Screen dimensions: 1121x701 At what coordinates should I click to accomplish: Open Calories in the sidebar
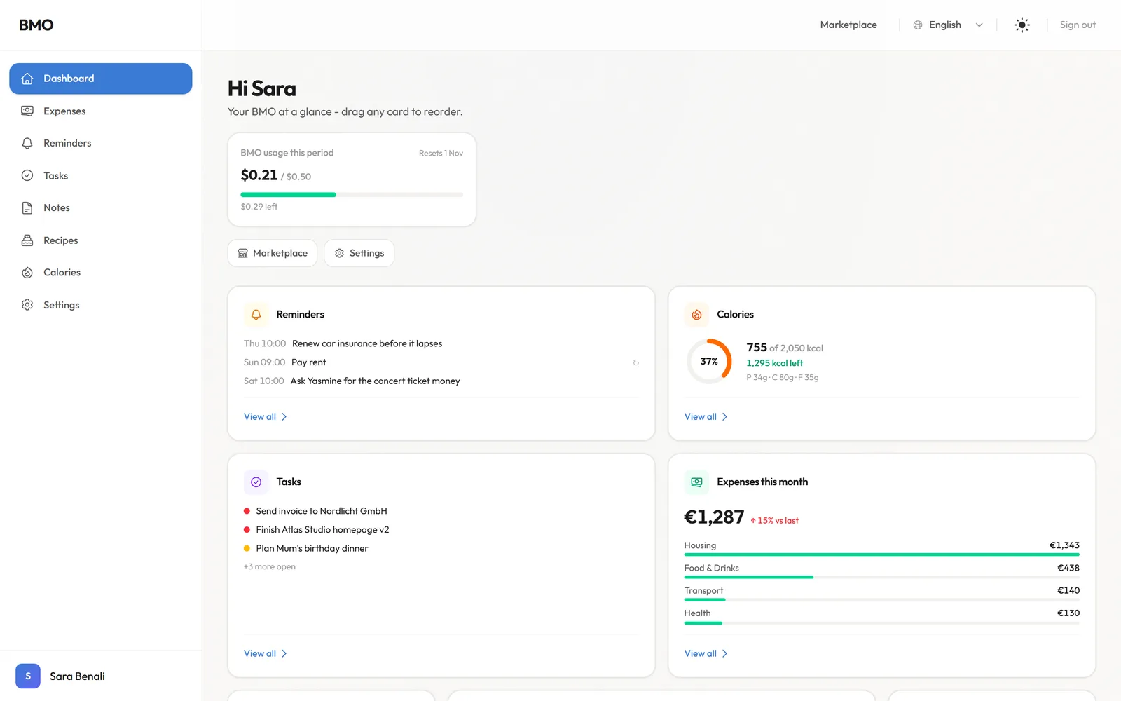[101, 273]
